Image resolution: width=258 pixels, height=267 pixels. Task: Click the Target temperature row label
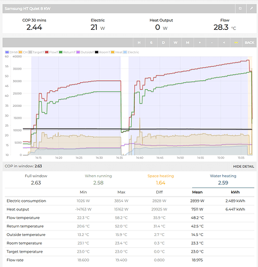point(25,252)
